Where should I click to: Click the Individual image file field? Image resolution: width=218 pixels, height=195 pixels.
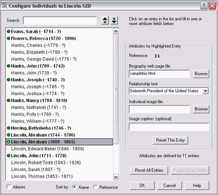[159, 109]
